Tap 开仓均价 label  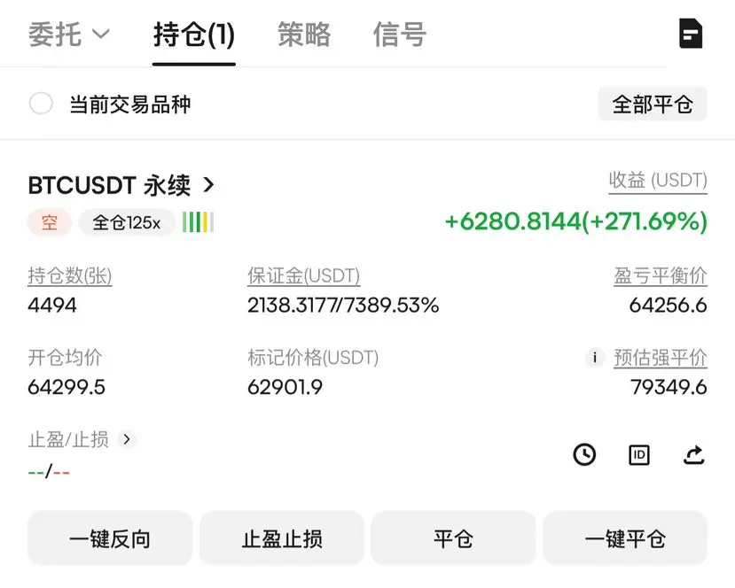pos(65,358)
